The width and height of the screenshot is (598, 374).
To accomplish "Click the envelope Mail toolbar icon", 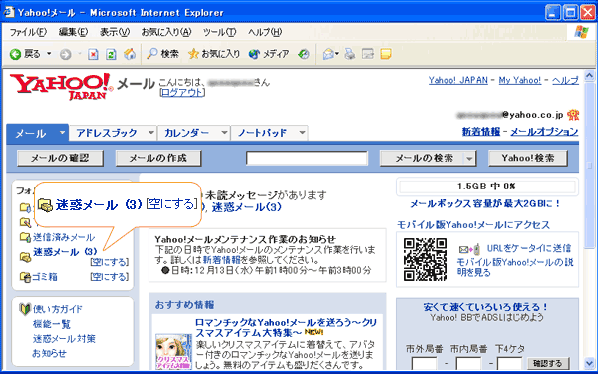I will [328, 54].
